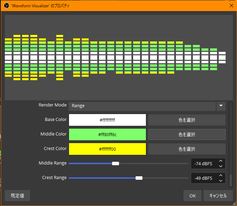The image size is (237, 206).
Task: Click the Crest Range slider handle
Action: pos(139,178)
